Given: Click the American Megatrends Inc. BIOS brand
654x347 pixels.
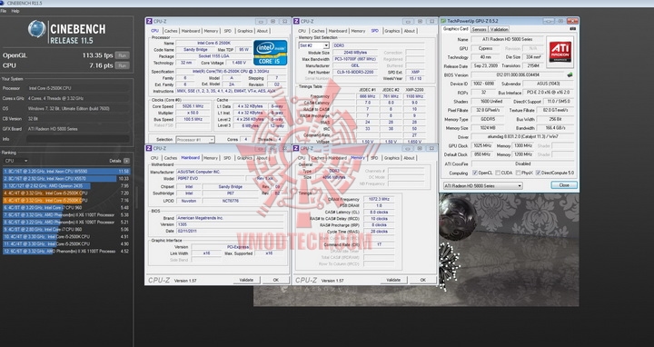Looking at the screenshot, I should 230,218.
